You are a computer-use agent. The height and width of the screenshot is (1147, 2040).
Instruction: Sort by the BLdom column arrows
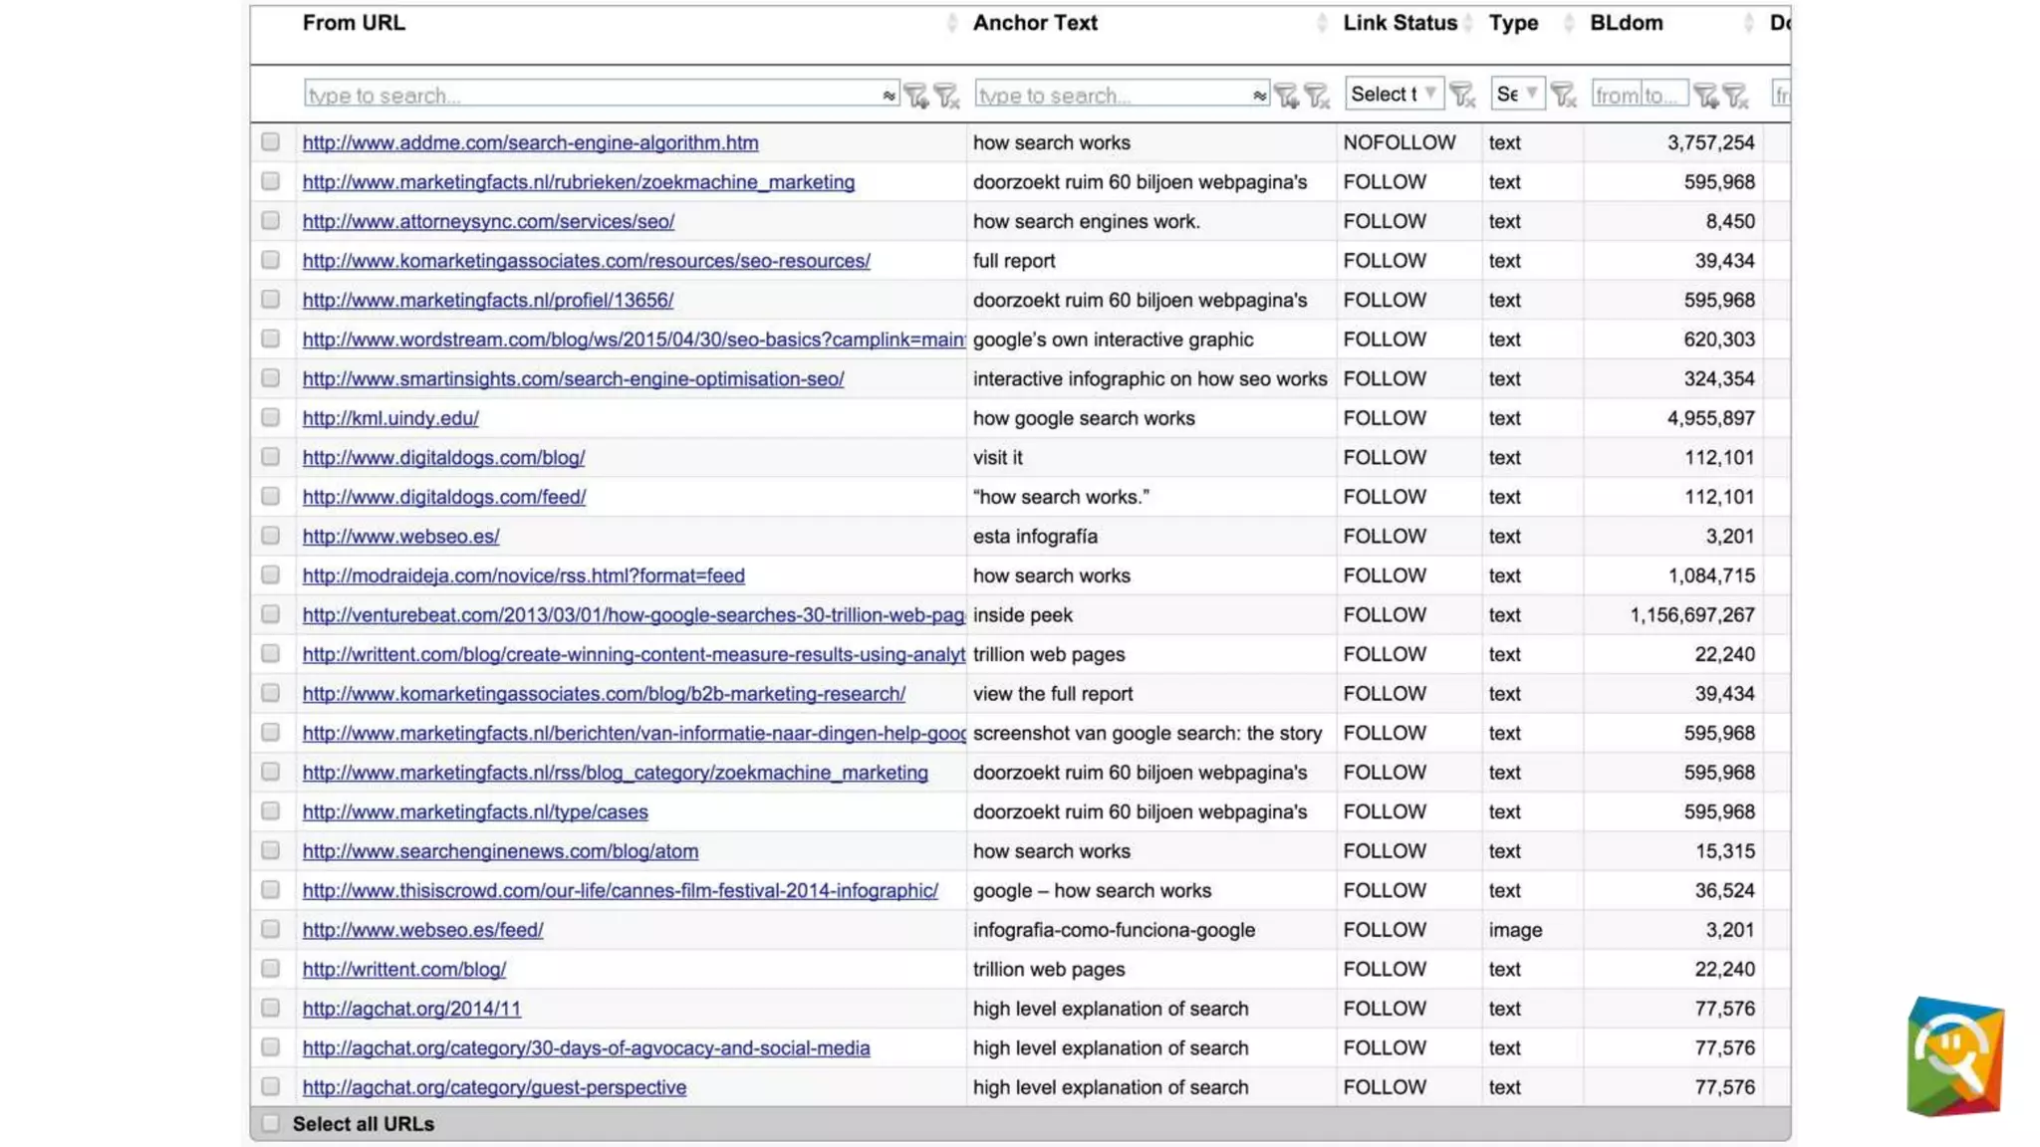click(x=1748, y=23)
